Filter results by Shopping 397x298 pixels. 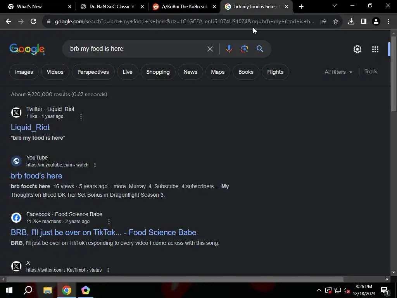click(158, 72)
